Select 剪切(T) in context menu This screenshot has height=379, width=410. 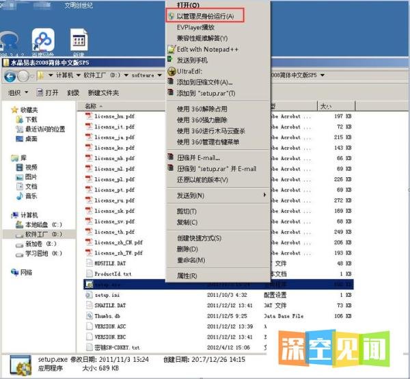click(187, 211)
